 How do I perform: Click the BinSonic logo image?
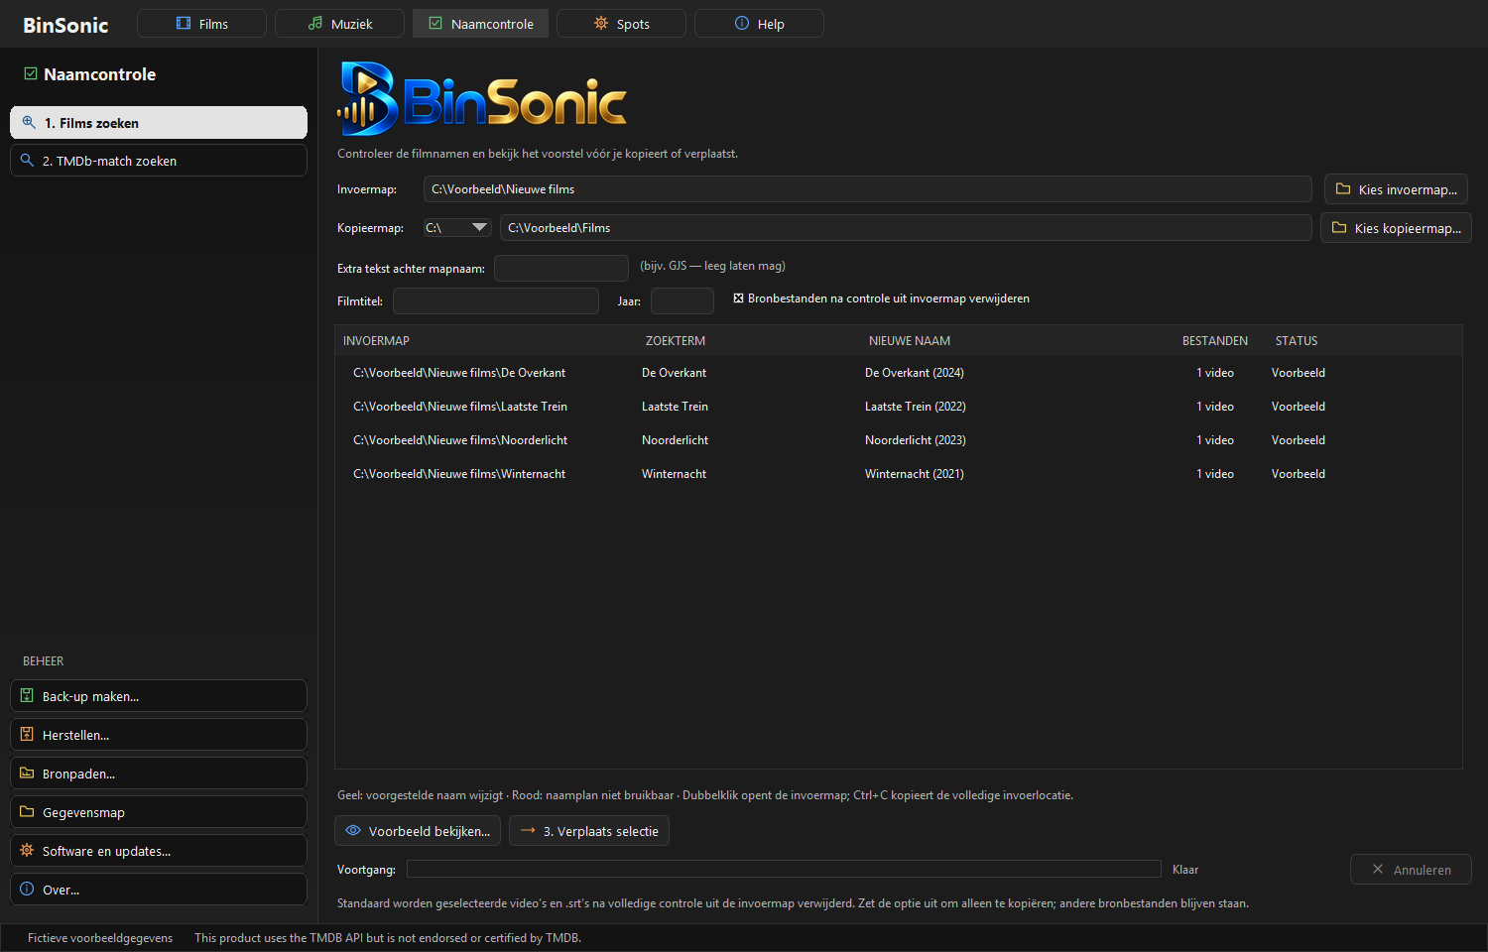(x=482, y=98)
